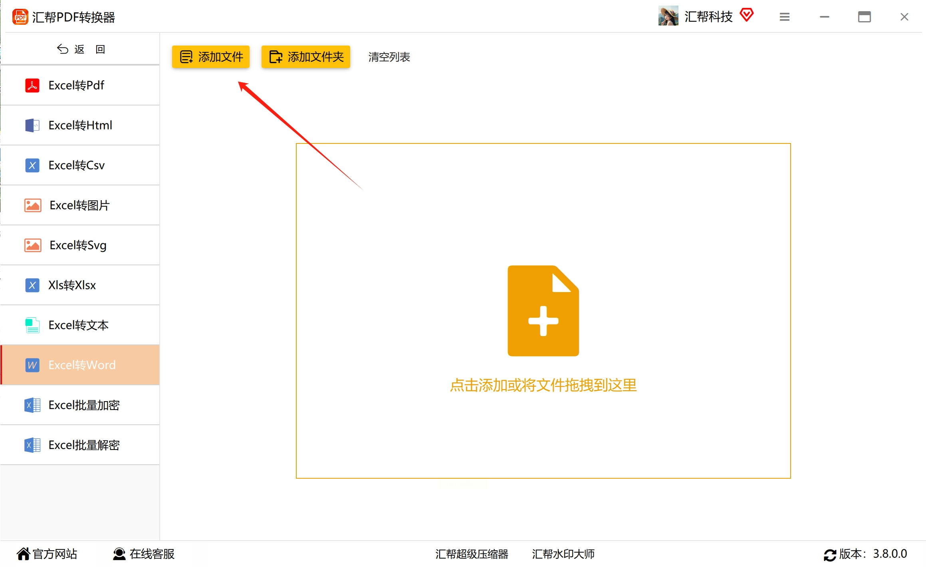Open the hamburger menu in title bar

784,17
